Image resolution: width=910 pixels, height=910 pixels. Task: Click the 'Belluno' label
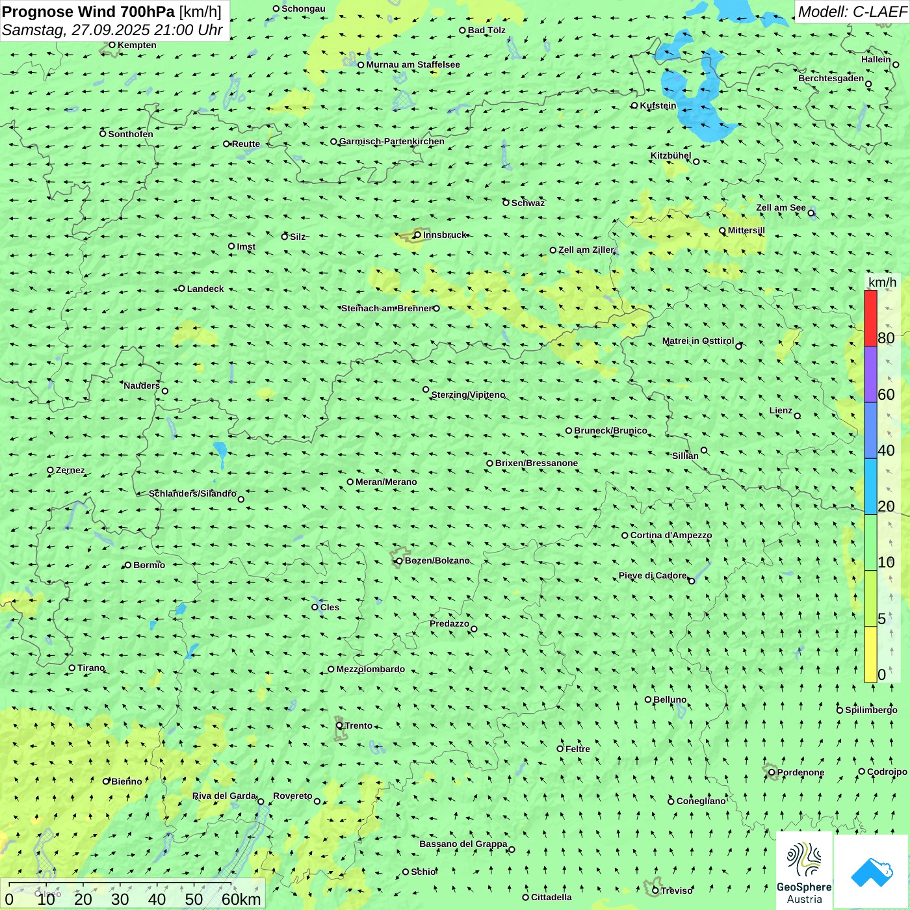click(x=669, y=699)
